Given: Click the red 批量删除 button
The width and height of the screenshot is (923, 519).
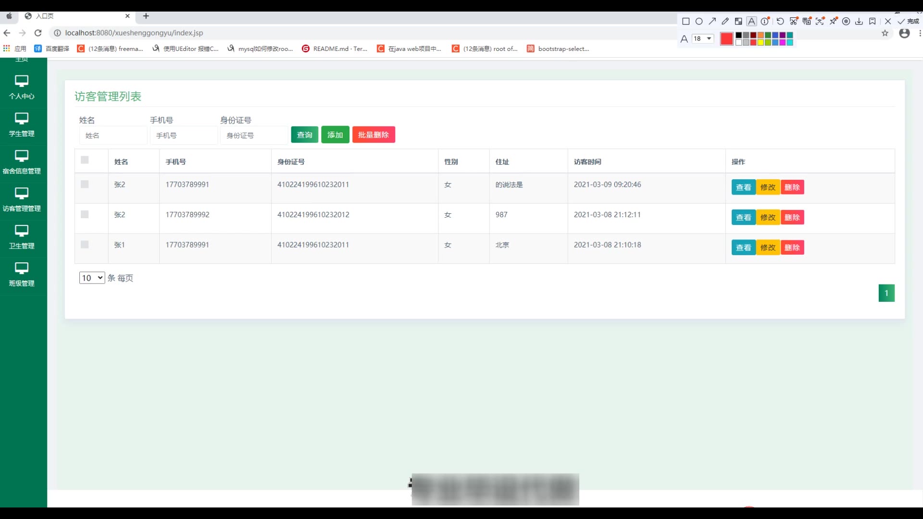Looking at the screenshot, I should [x=374, y=135].
